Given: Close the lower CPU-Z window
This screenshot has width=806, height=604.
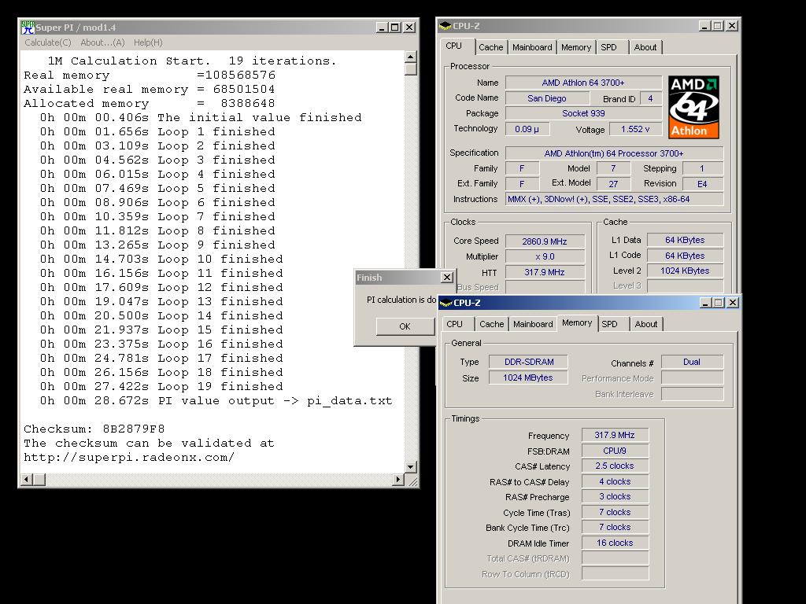Looking at the screenshot, I should (733, 303).
